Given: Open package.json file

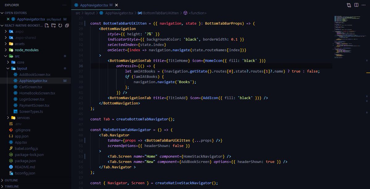Looking at the screenshot, I should pos(25,161).
